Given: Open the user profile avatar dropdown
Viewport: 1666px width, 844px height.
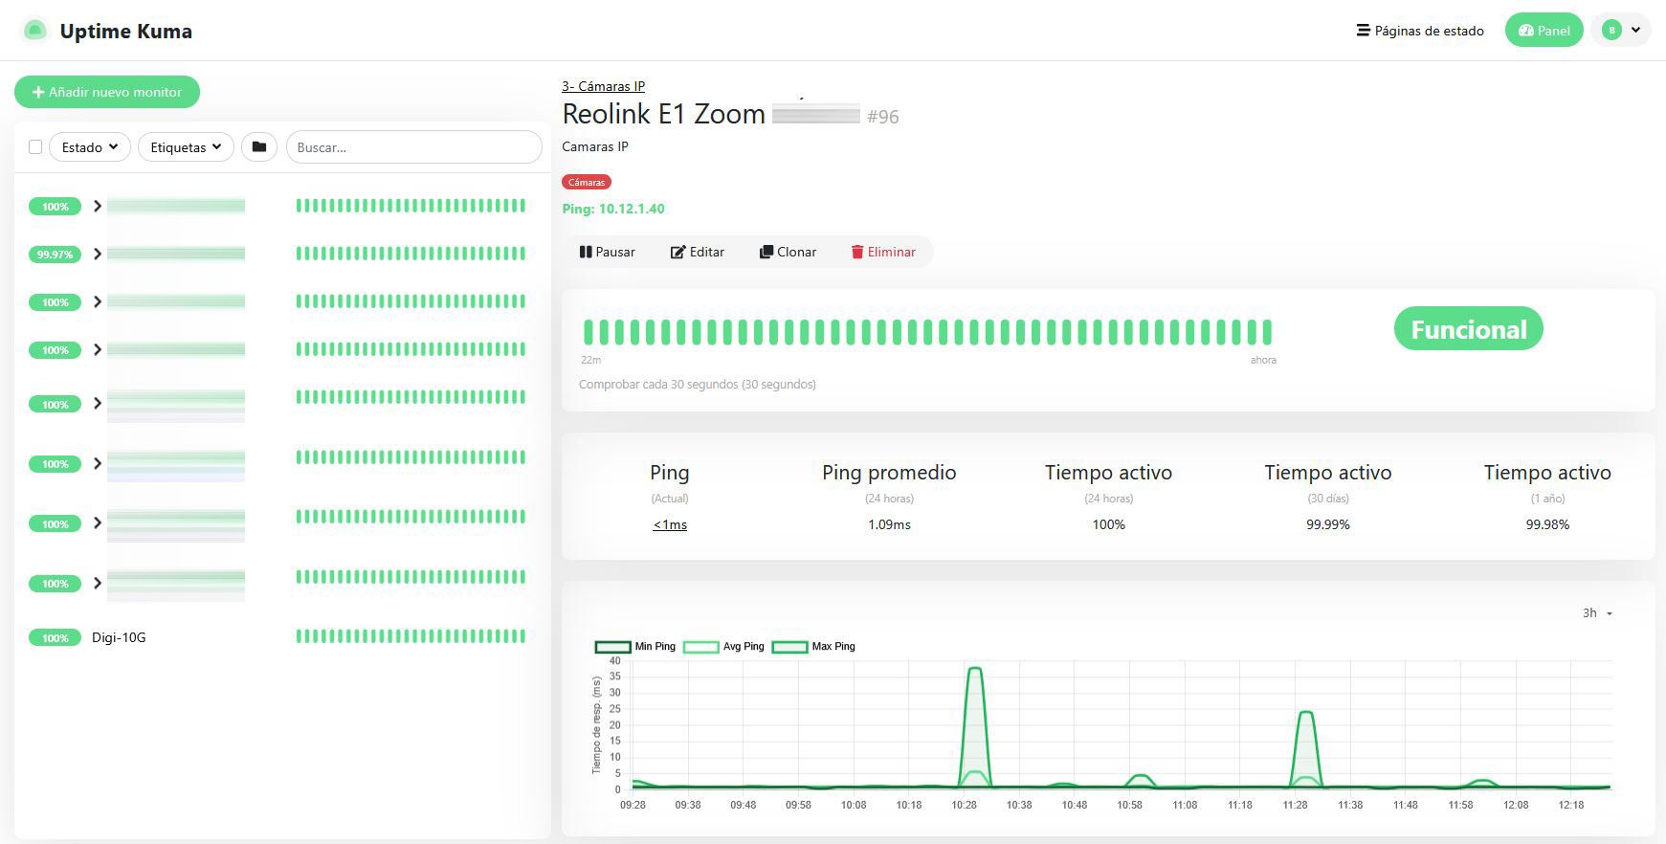Looking at the screenshot, I should pos(1621,31).
